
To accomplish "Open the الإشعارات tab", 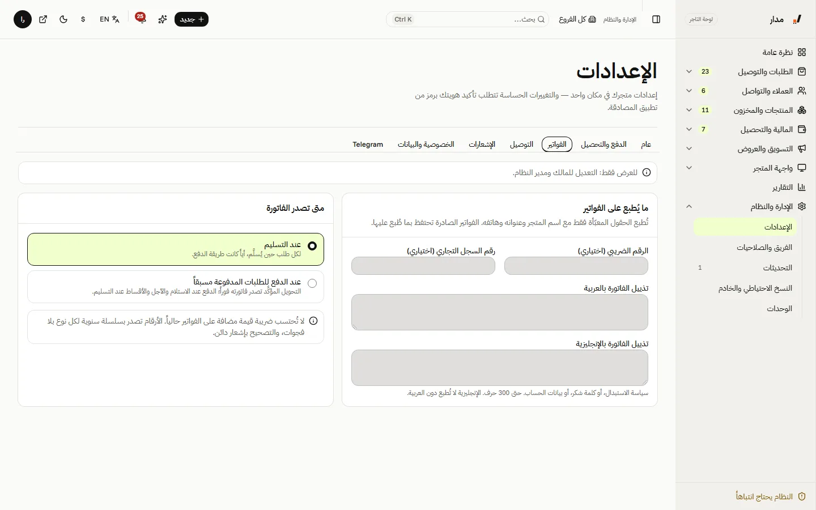I will (482, 144).
